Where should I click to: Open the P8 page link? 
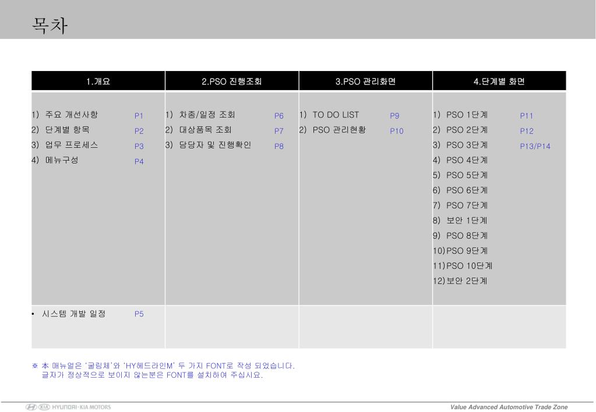[x=278, y=146]
